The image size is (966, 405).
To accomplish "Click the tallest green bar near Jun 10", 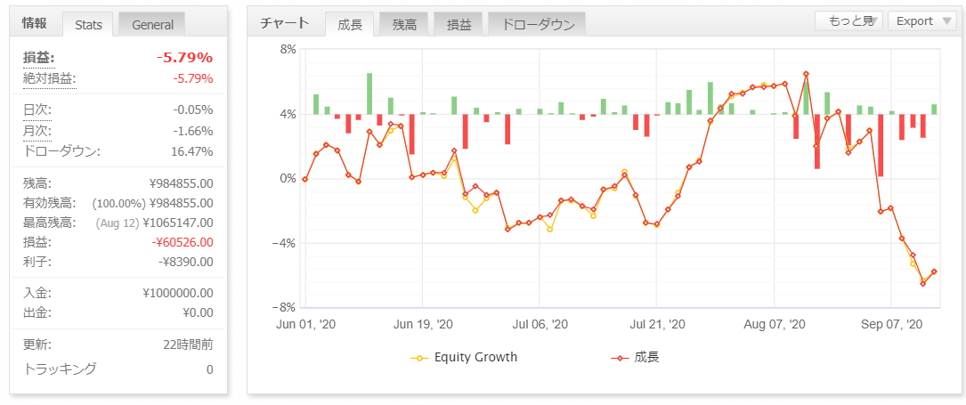I will pyautogui.click(x=369, y=93).
